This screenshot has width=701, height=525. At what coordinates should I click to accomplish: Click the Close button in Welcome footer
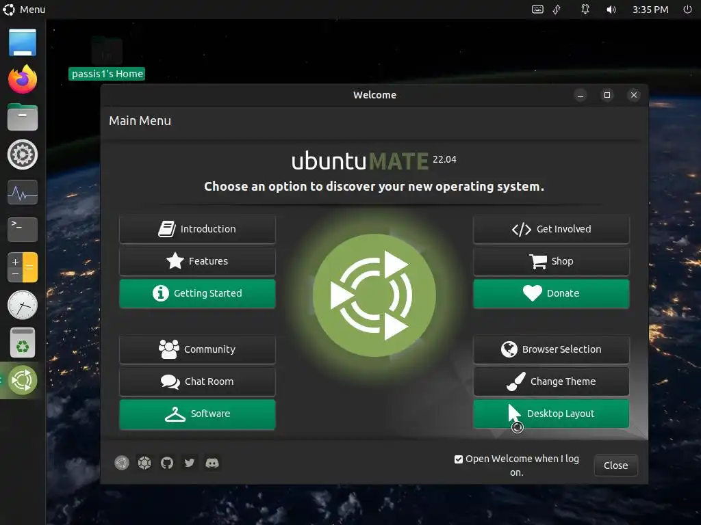pos(615,465)
